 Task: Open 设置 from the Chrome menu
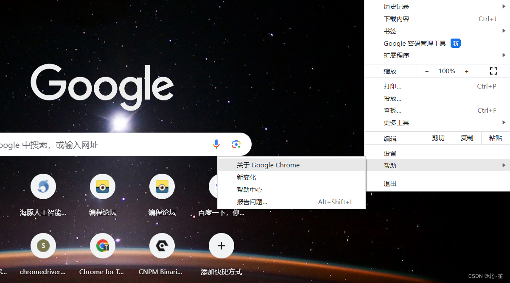pos(437,153)
